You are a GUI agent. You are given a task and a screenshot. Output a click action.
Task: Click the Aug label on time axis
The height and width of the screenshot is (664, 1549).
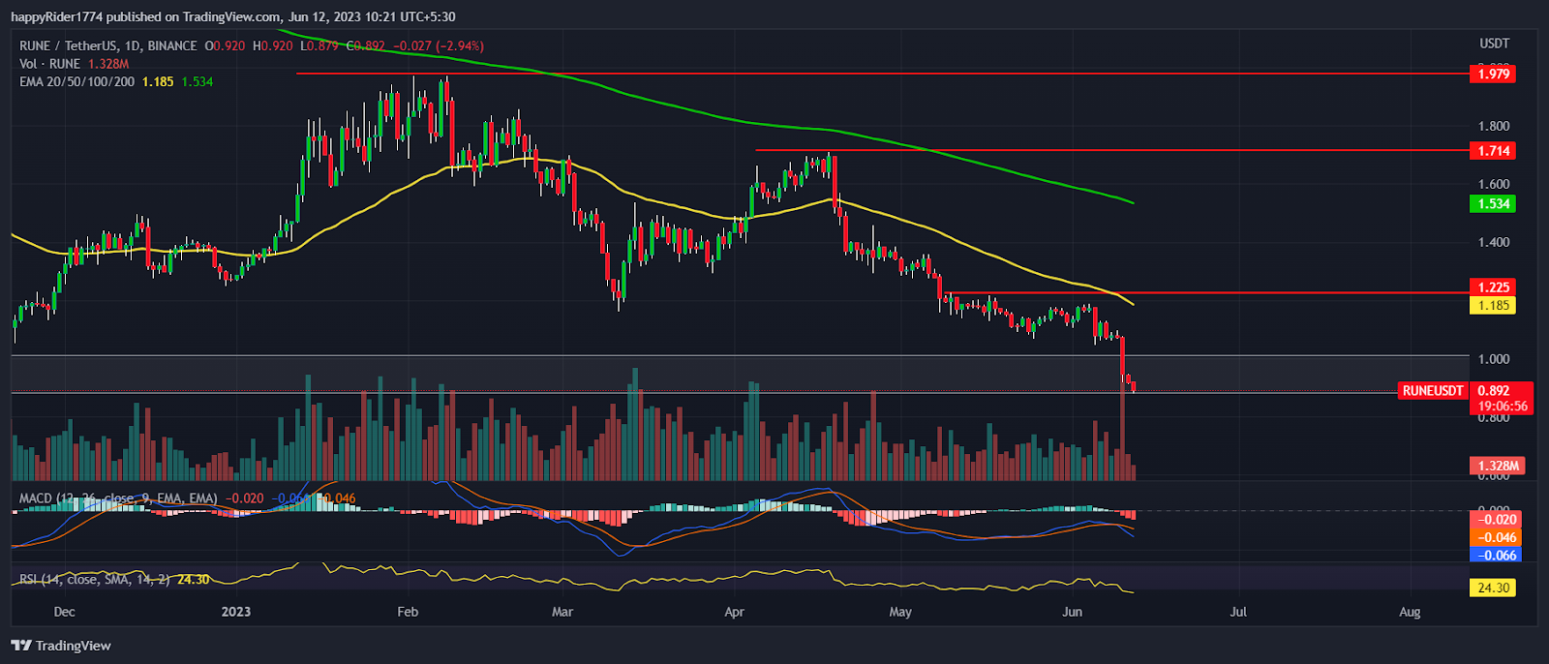click(1410, 612)
